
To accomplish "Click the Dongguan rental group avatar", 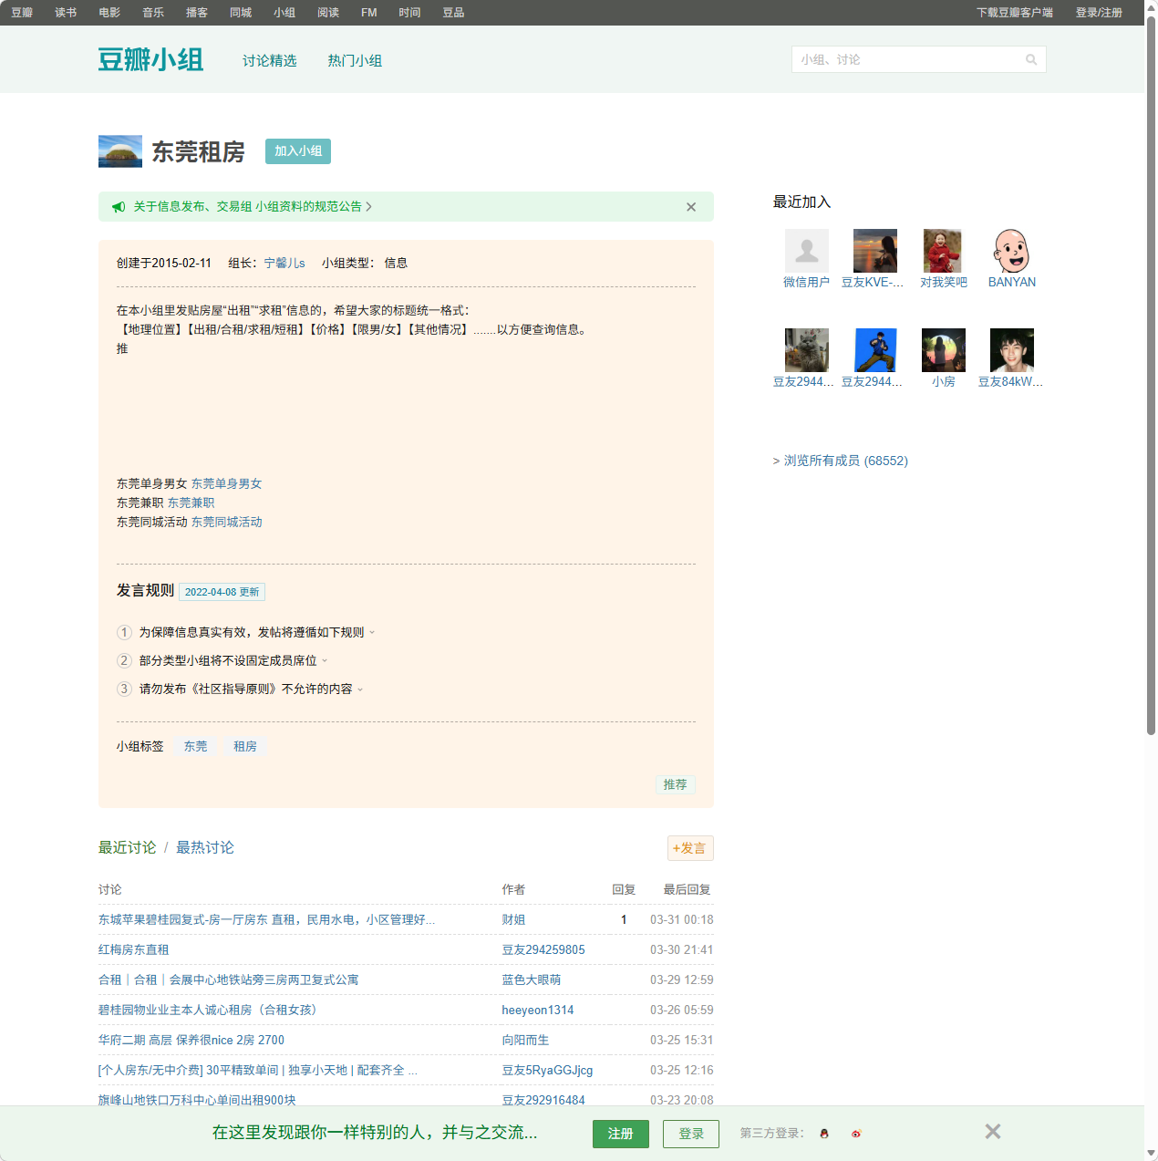I will 120,151.
